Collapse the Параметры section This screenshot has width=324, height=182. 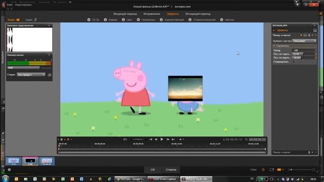274,46
